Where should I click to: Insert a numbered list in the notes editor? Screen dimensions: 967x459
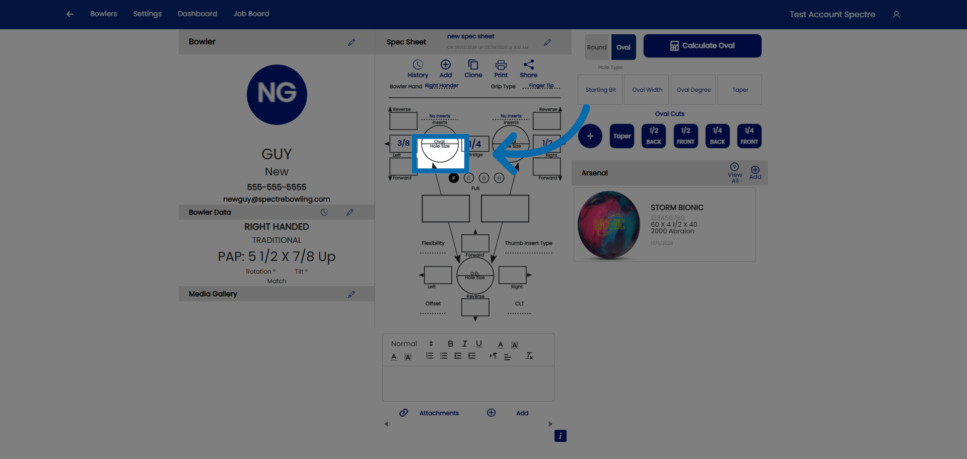pyautogui.click(x=430, y=356)
